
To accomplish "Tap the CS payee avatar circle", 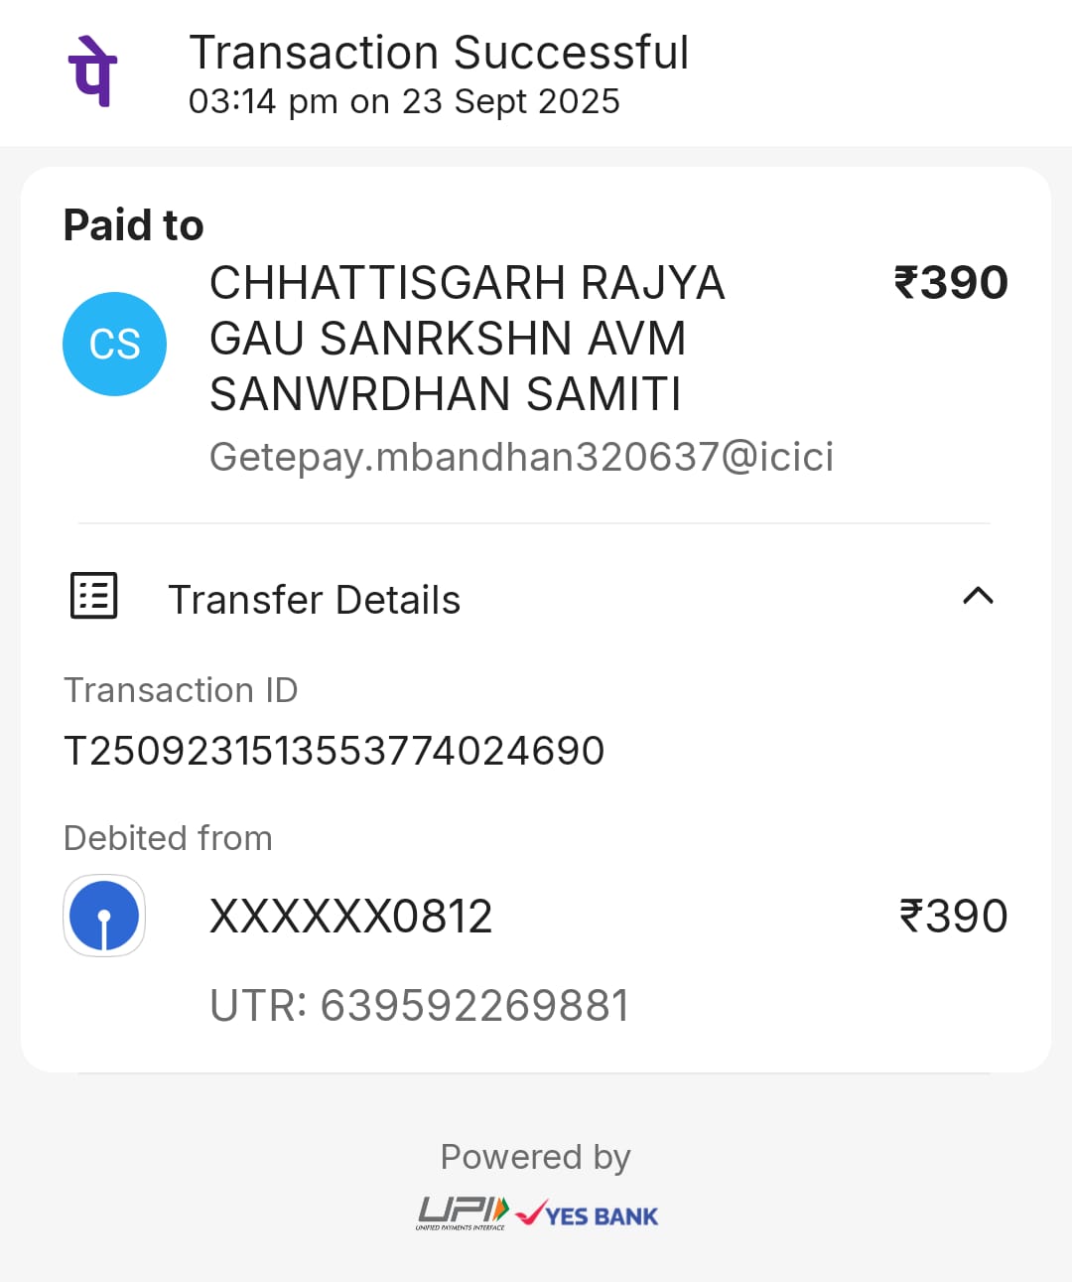I will 114,345.
